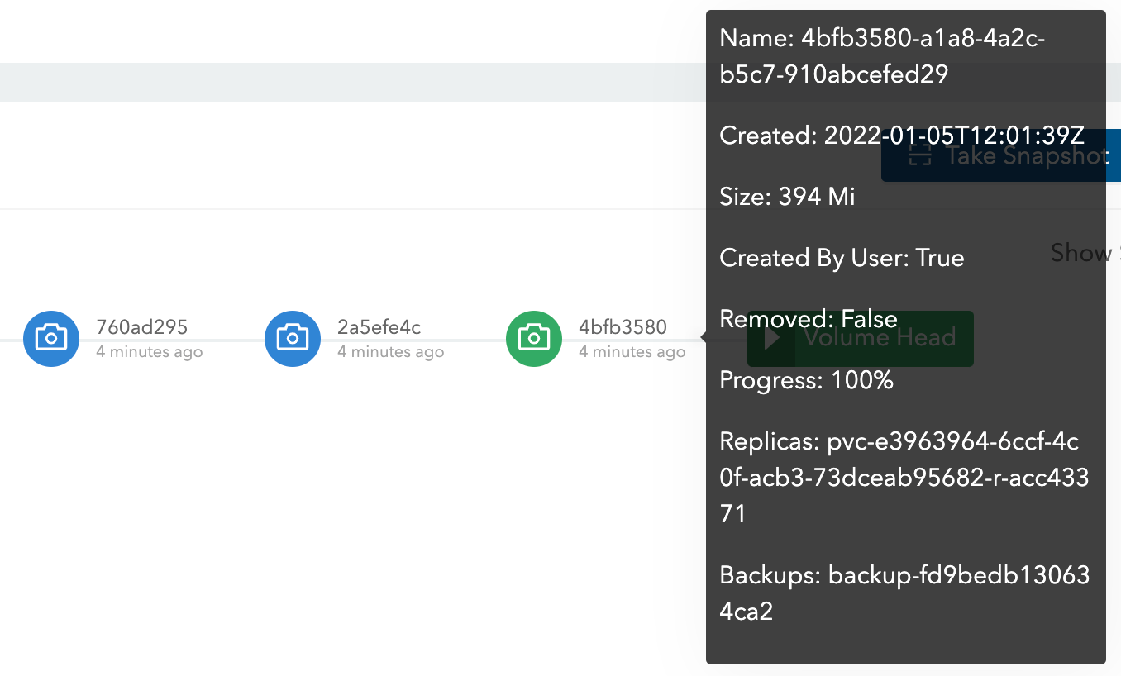Open the Volume Head node
Image resolution: width=1121 pixels, height=676 pixels.
(860, 339)
